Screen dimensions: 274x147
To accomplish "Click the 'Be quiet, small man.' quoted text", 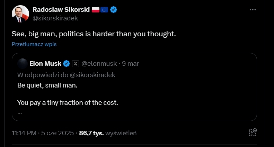I will [47, 85].
